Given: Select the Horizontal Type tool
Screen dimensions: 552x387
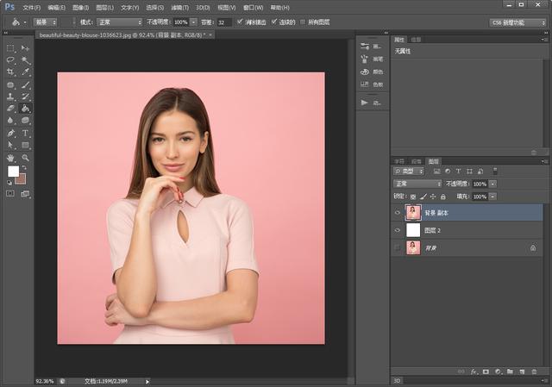Looking at the screenshot, I should [x=25, y=134].
